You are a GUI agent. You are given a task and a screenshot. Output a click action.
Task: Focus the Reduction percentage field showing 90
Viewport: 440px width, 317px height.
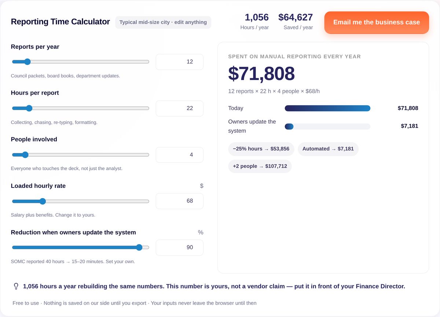pyautogui.click(x=180, y=248)
